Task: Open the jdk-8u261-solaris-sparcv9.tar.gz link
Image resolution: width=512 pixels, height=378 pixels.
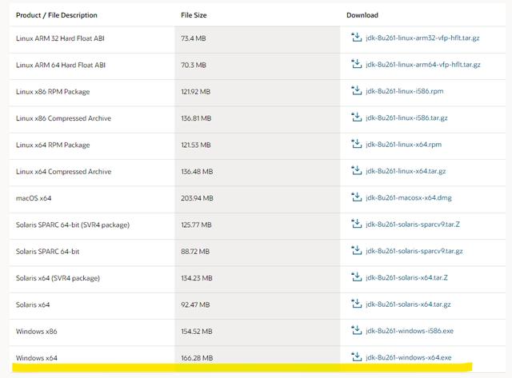Action: [414, 251]
